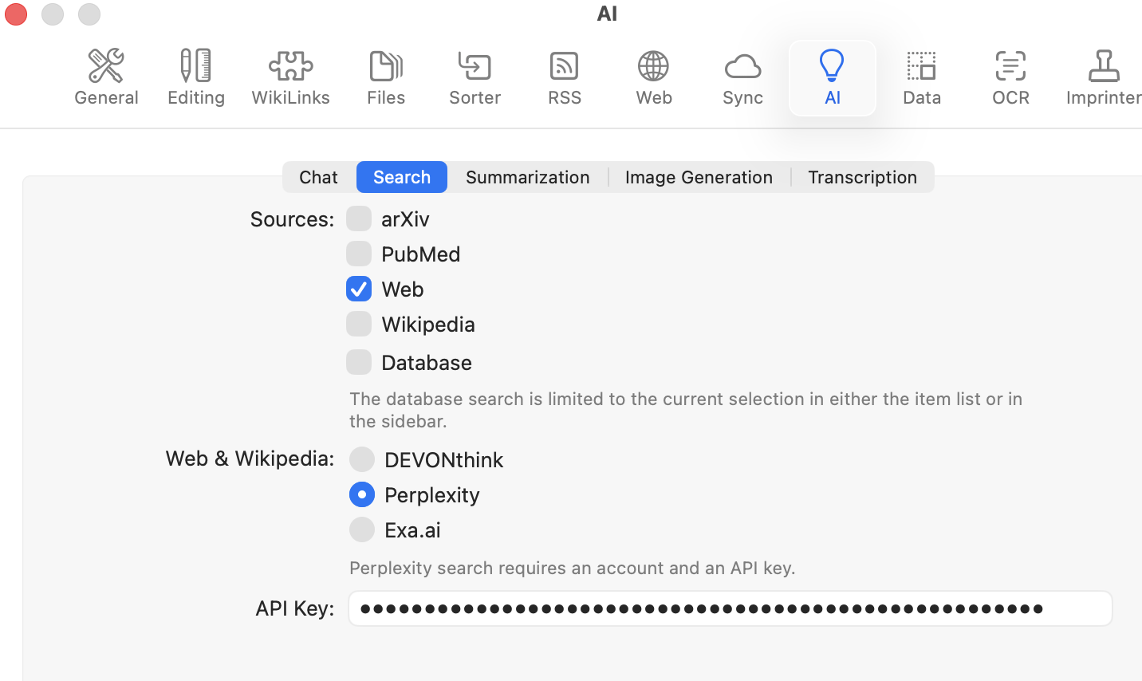The width and height of the screenshot is (1142, 681).
Task: Open the Imprinter settings pane
Action: (1104, 78)
